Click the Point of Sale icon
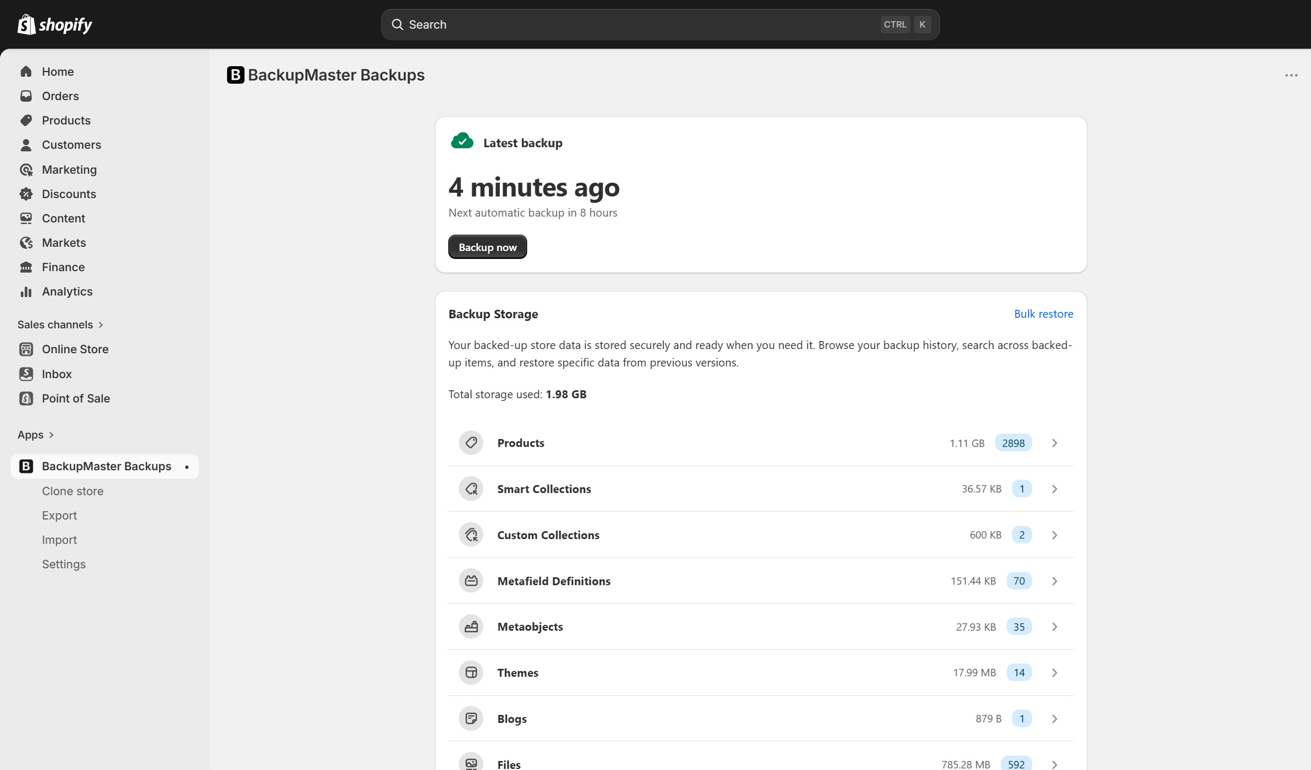The image size is (1311, 770). (x=26, y=398)
